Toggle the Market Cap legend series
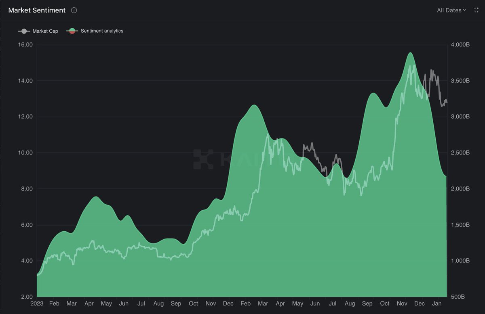The height and width of the screenshot is (314, 485). pyautogui.click(x=38, y=31)
